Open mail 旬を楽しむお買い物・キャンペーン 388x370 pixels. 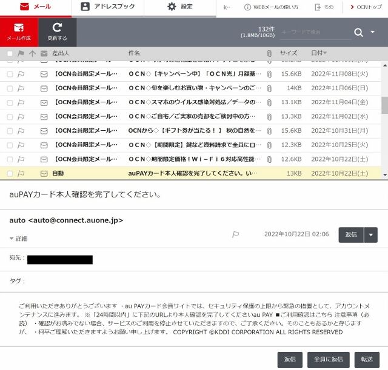[x=195, y=88]
